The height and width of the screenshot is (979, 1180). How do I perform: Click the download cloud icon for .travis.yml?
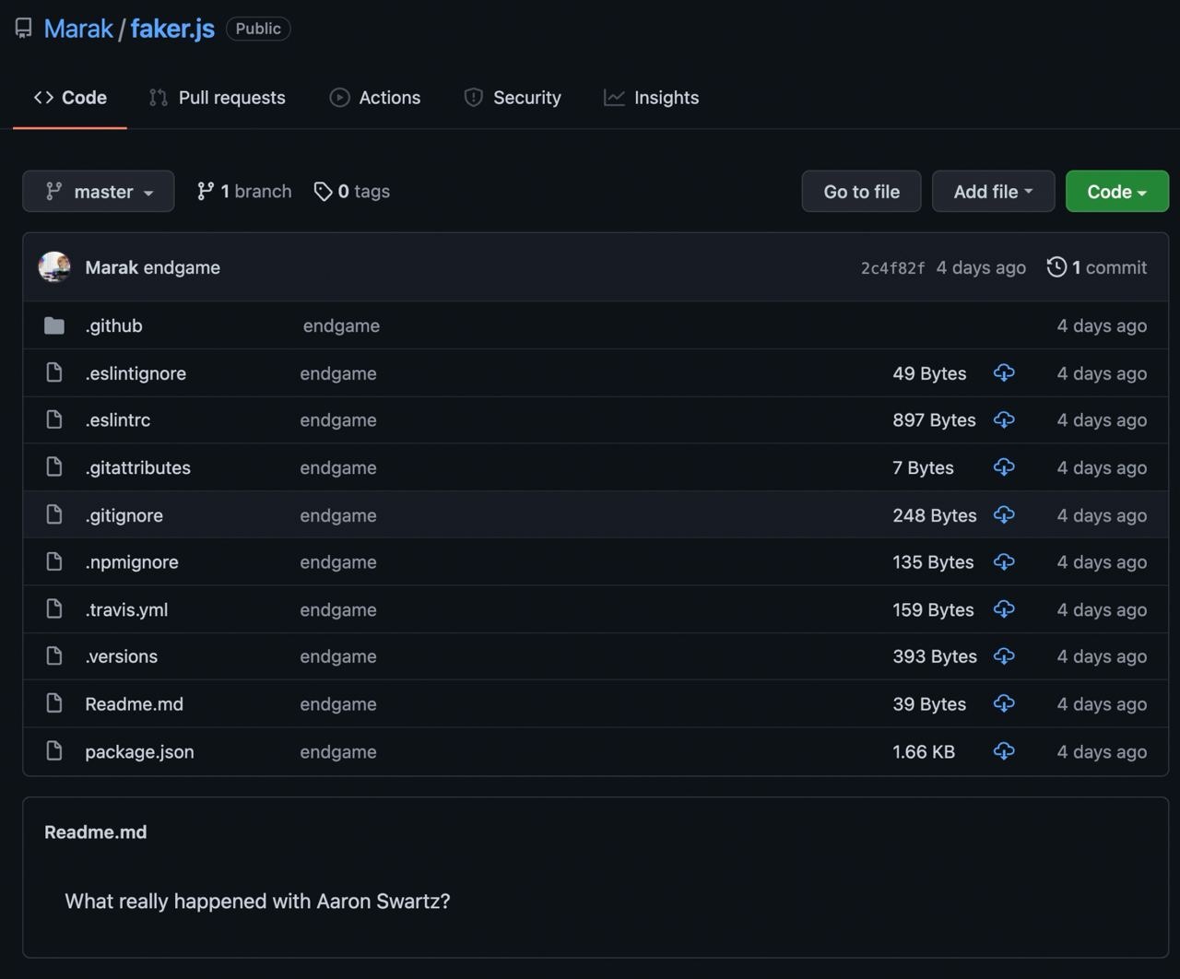coord(1004,609)
